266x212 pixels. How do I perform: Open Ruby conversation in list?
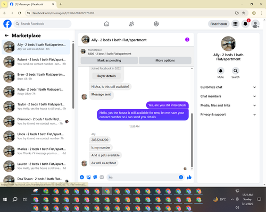(36, 92)
